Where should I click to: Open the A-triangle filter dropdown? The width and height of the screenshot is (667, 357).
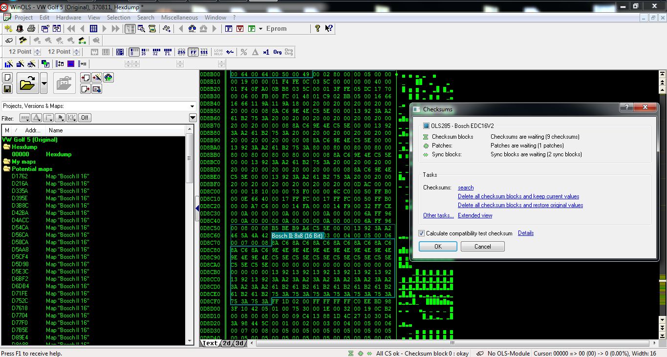(37, 118)
